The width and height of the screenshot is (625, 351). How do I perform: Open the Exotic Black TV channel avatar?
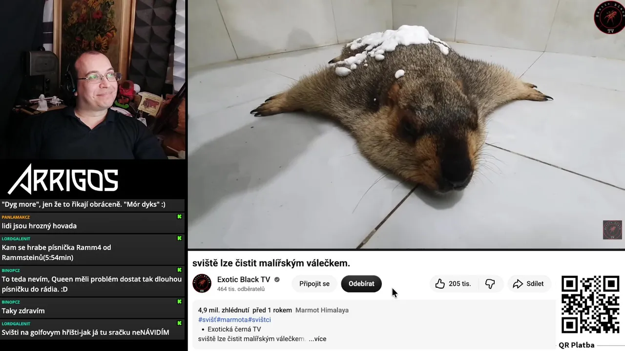pyautogui.click(x=202, y=284)
